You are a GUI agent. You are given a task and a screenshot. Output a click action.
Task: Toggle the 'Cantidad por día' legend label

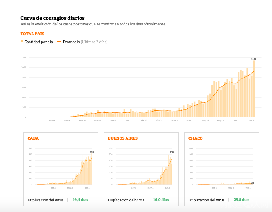pyautogui.click(x=38, y=42)
